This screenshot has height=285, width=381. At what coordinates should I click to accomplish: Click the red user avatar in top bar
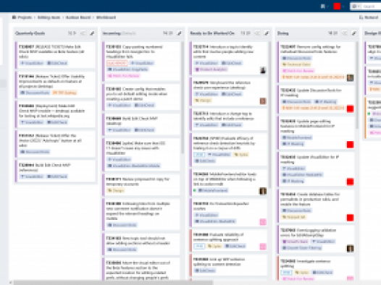point(337,7)
